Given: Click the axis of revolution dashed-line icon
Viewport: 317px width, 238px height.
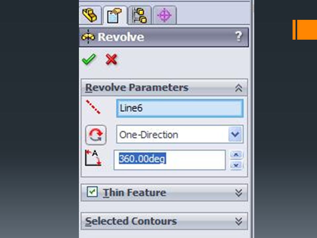Looking at the screenshot, I should (x=93, y=107).
